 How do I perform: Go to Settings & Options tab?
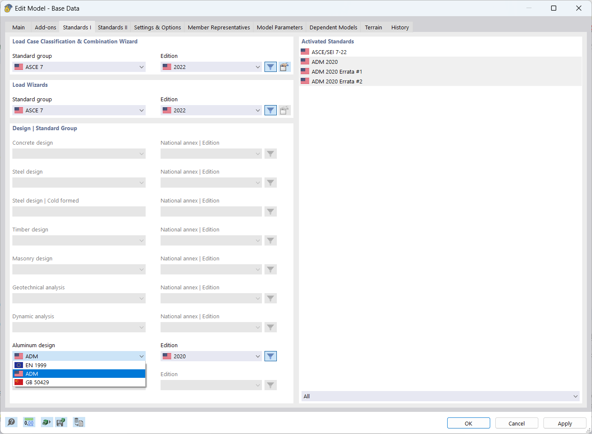click(x=157, y=27)
